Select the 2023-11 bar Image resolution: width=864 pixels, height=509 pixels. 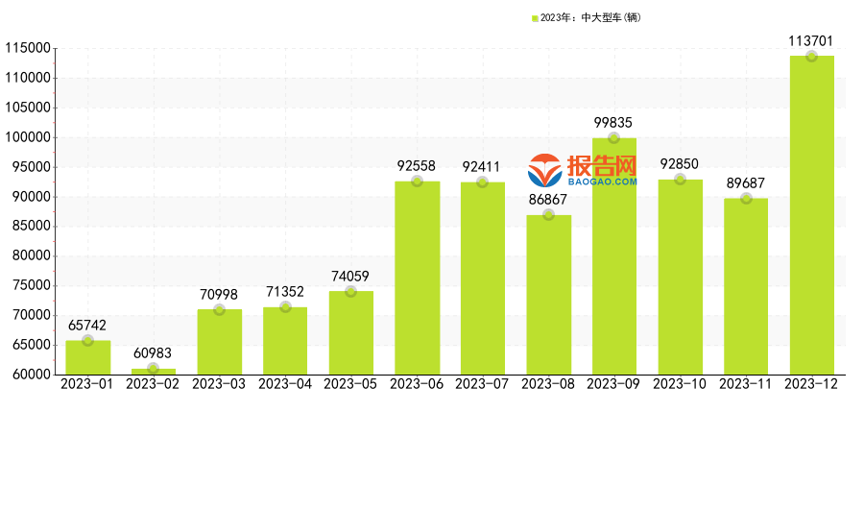point(746,287)
